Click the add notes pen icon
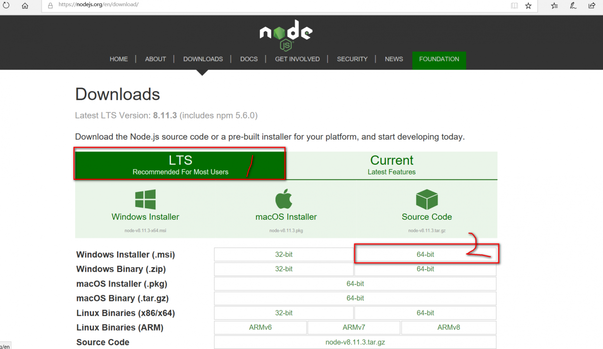 click(x=573, y=6)
